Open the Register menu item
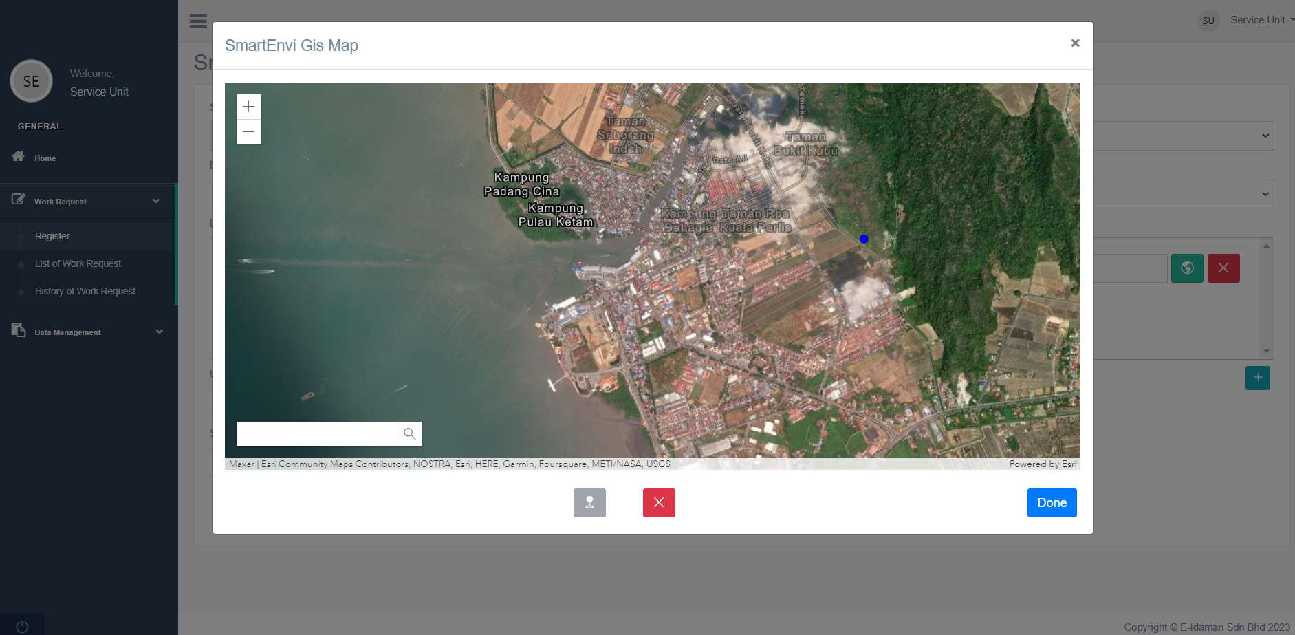Image resolution: width=1295 pixels, height=635 pixels. coord(52,236)
